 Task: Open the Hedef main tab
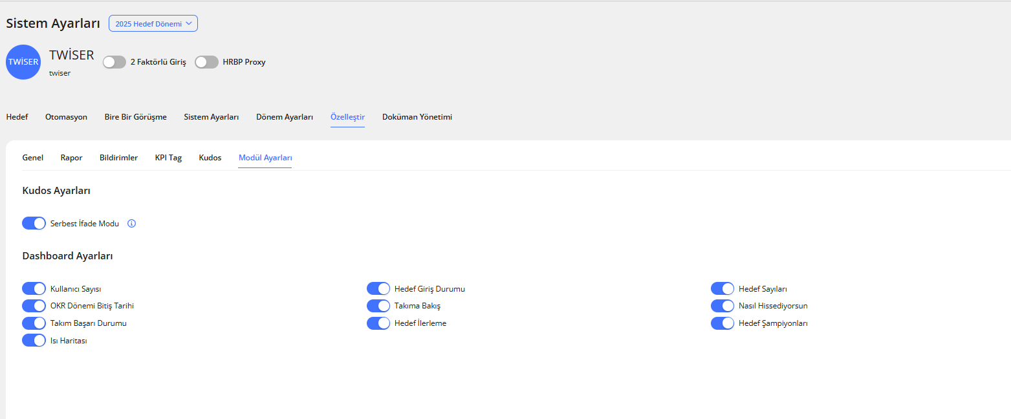17,117
